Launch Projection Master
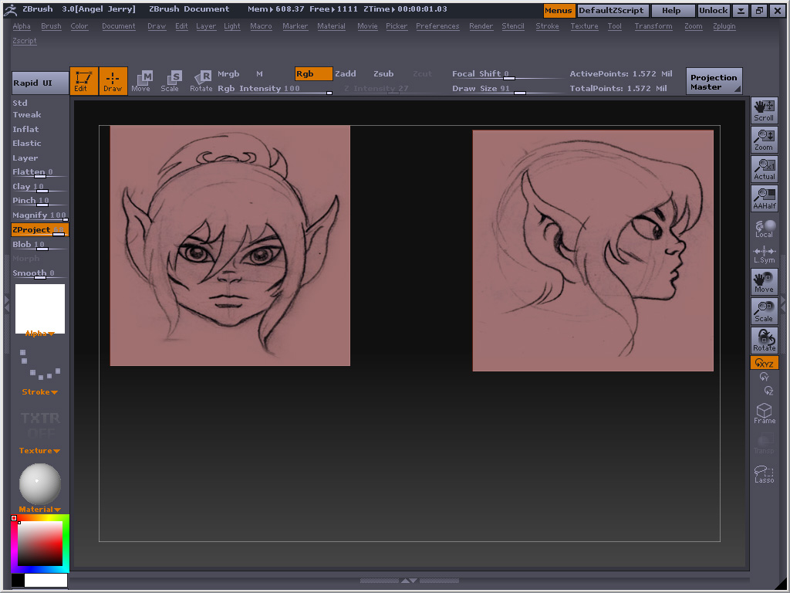The image size is (790, 593). 714,82
